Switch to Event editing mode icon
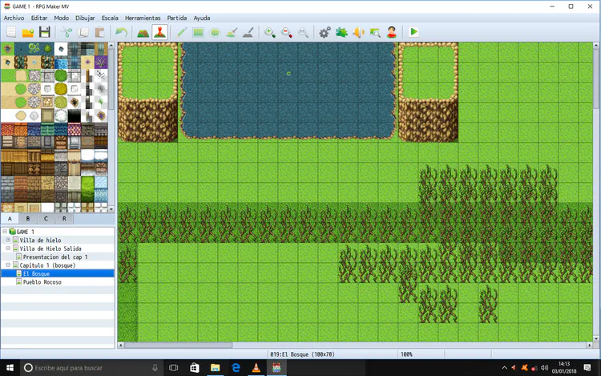This screenshot has height=376, width=601. (x=159, y=32)
